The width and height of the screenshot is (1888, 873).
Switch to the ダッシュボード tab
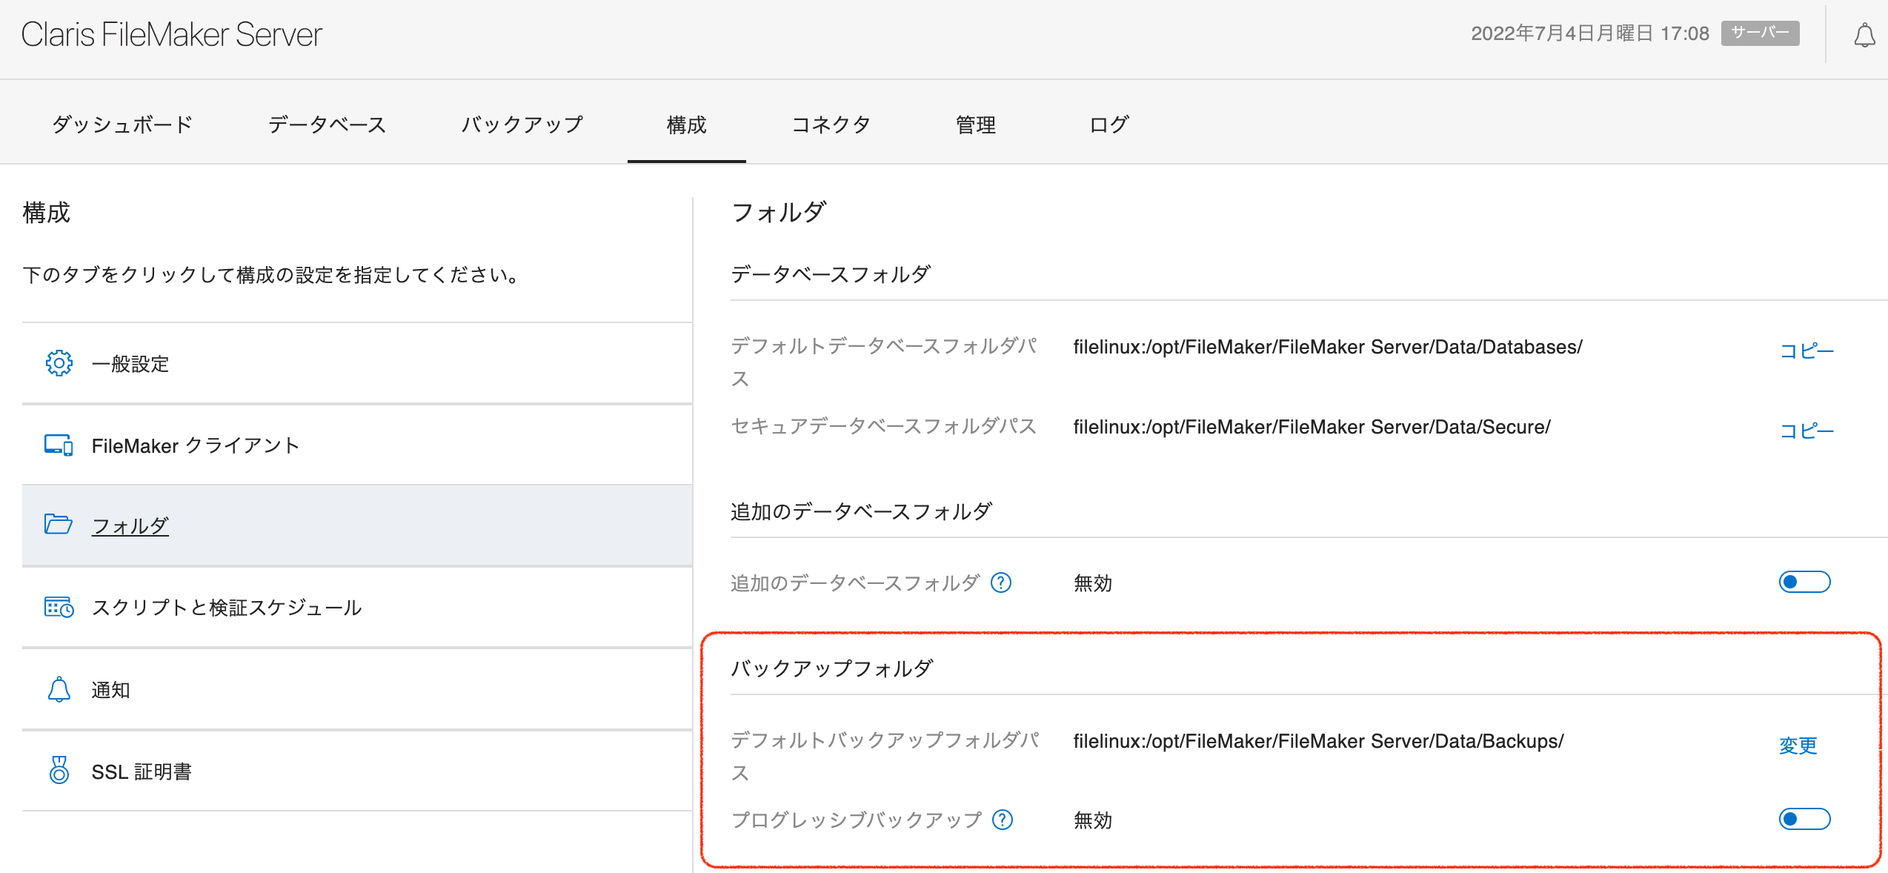click(x=122, y=125)
